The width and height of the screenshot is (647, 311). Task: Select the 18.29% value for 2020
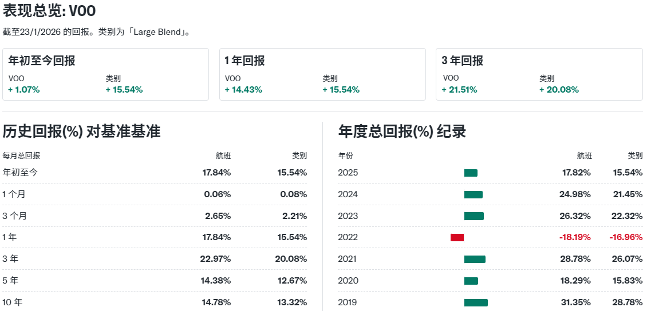(576, 281)
